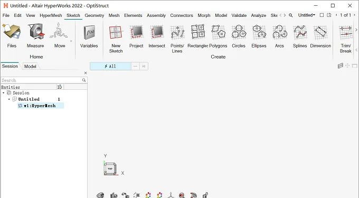Click the four-arrow move icon above the viewport
The image size is (359, 198).
pyautogui.click(x=347, y=65)
